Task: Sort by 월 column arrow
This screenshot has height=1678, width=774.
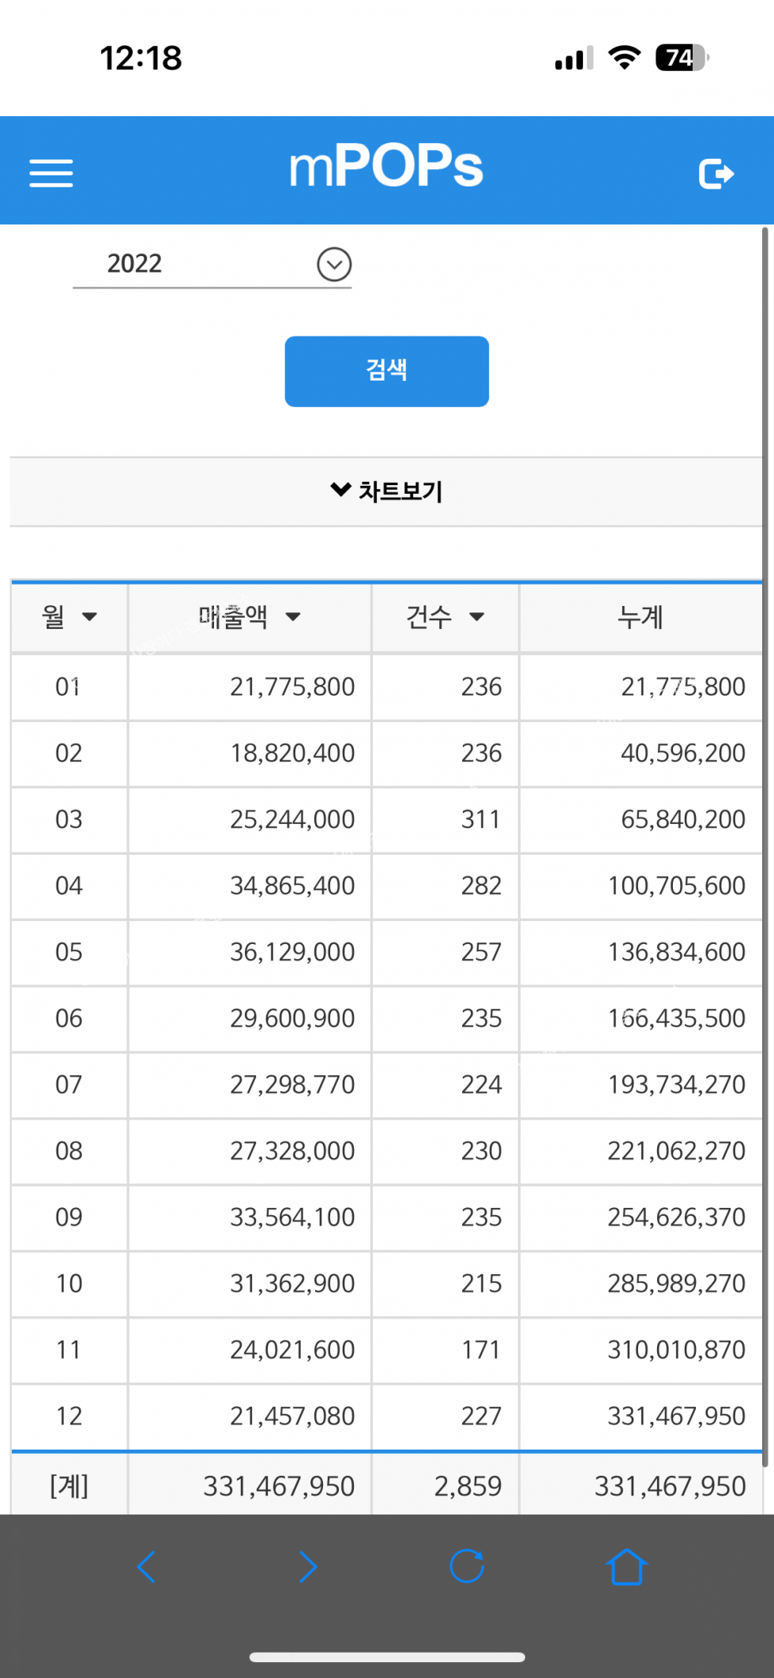Action: tap(89, 617)
